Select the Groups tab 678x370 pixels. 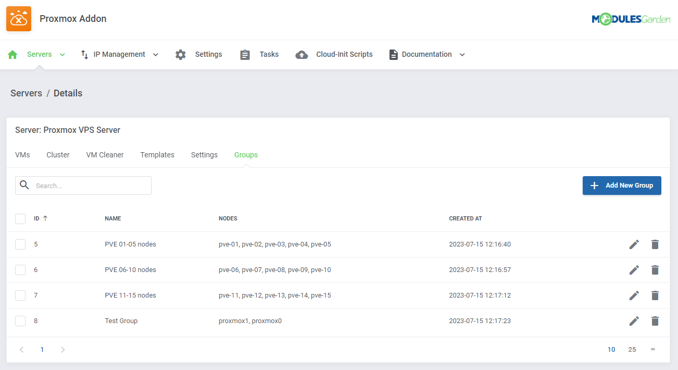tap(246, 155)
